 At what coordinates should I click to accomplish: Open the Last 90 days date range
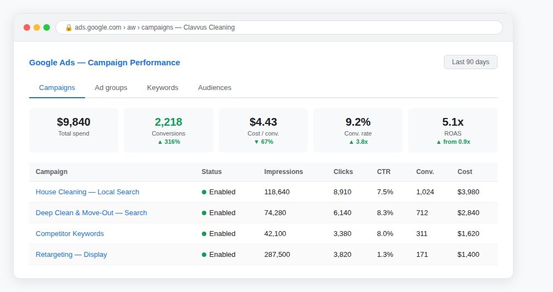click(x=471, y=62)
